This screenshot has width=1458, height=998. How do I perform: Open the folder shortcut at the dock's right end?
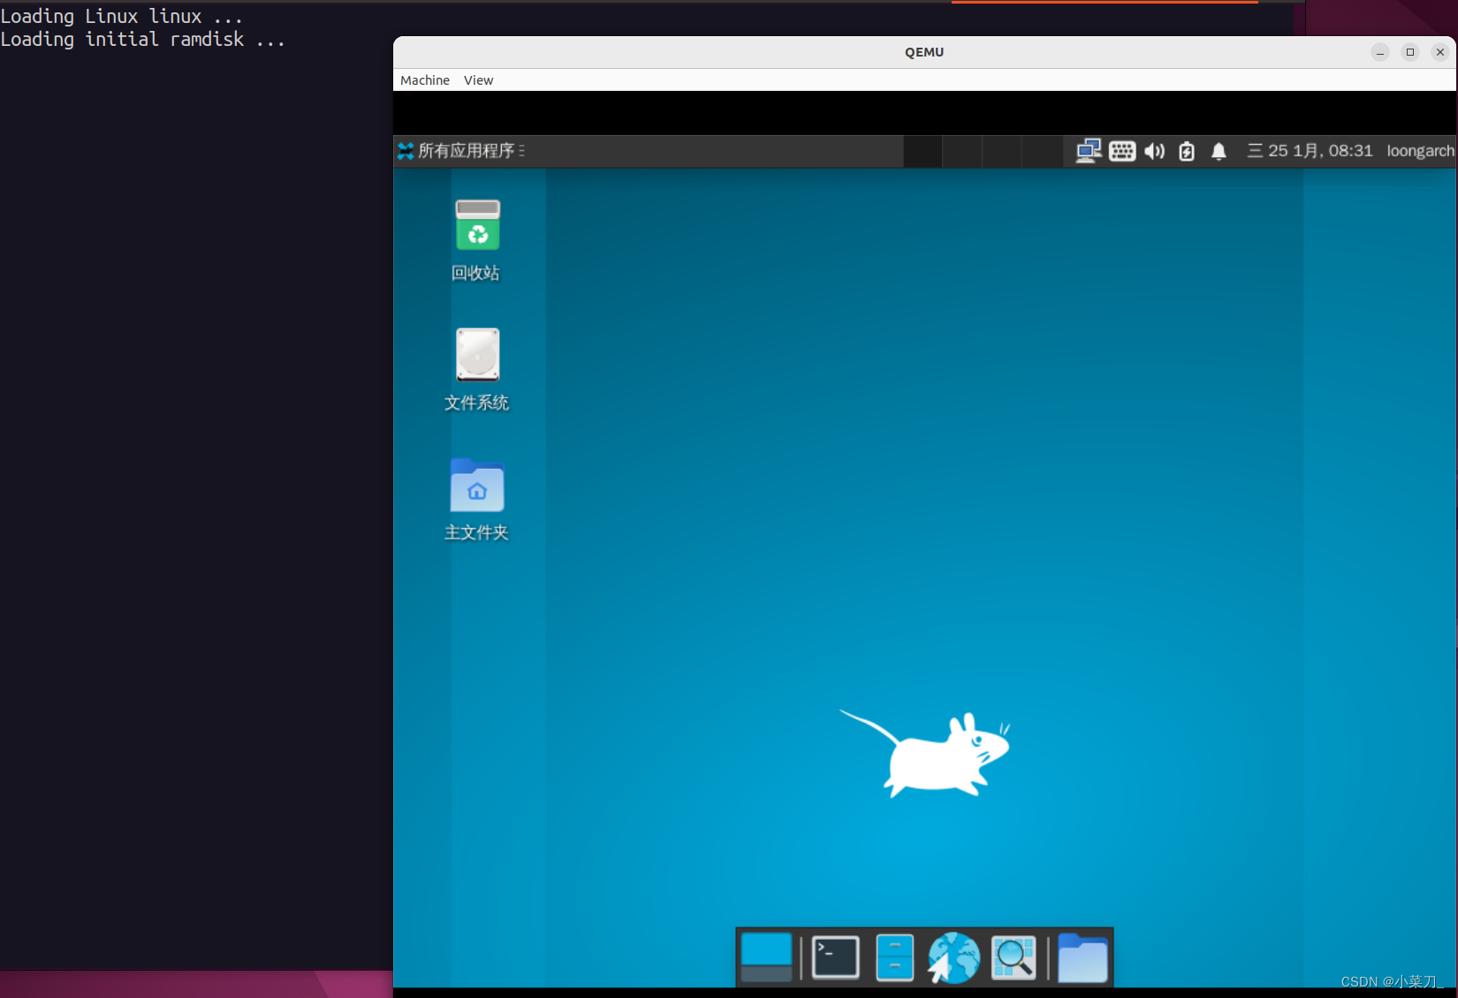pos(1082,956)
